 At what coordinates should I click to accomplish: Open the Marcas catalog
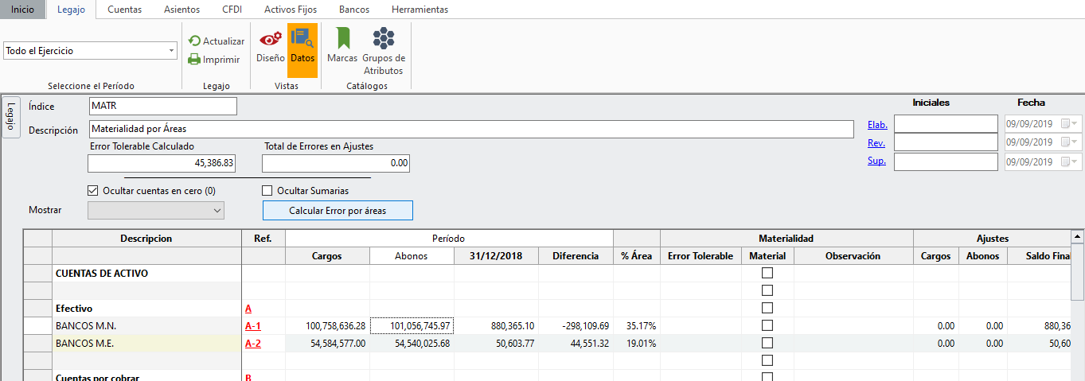[342, 46]
